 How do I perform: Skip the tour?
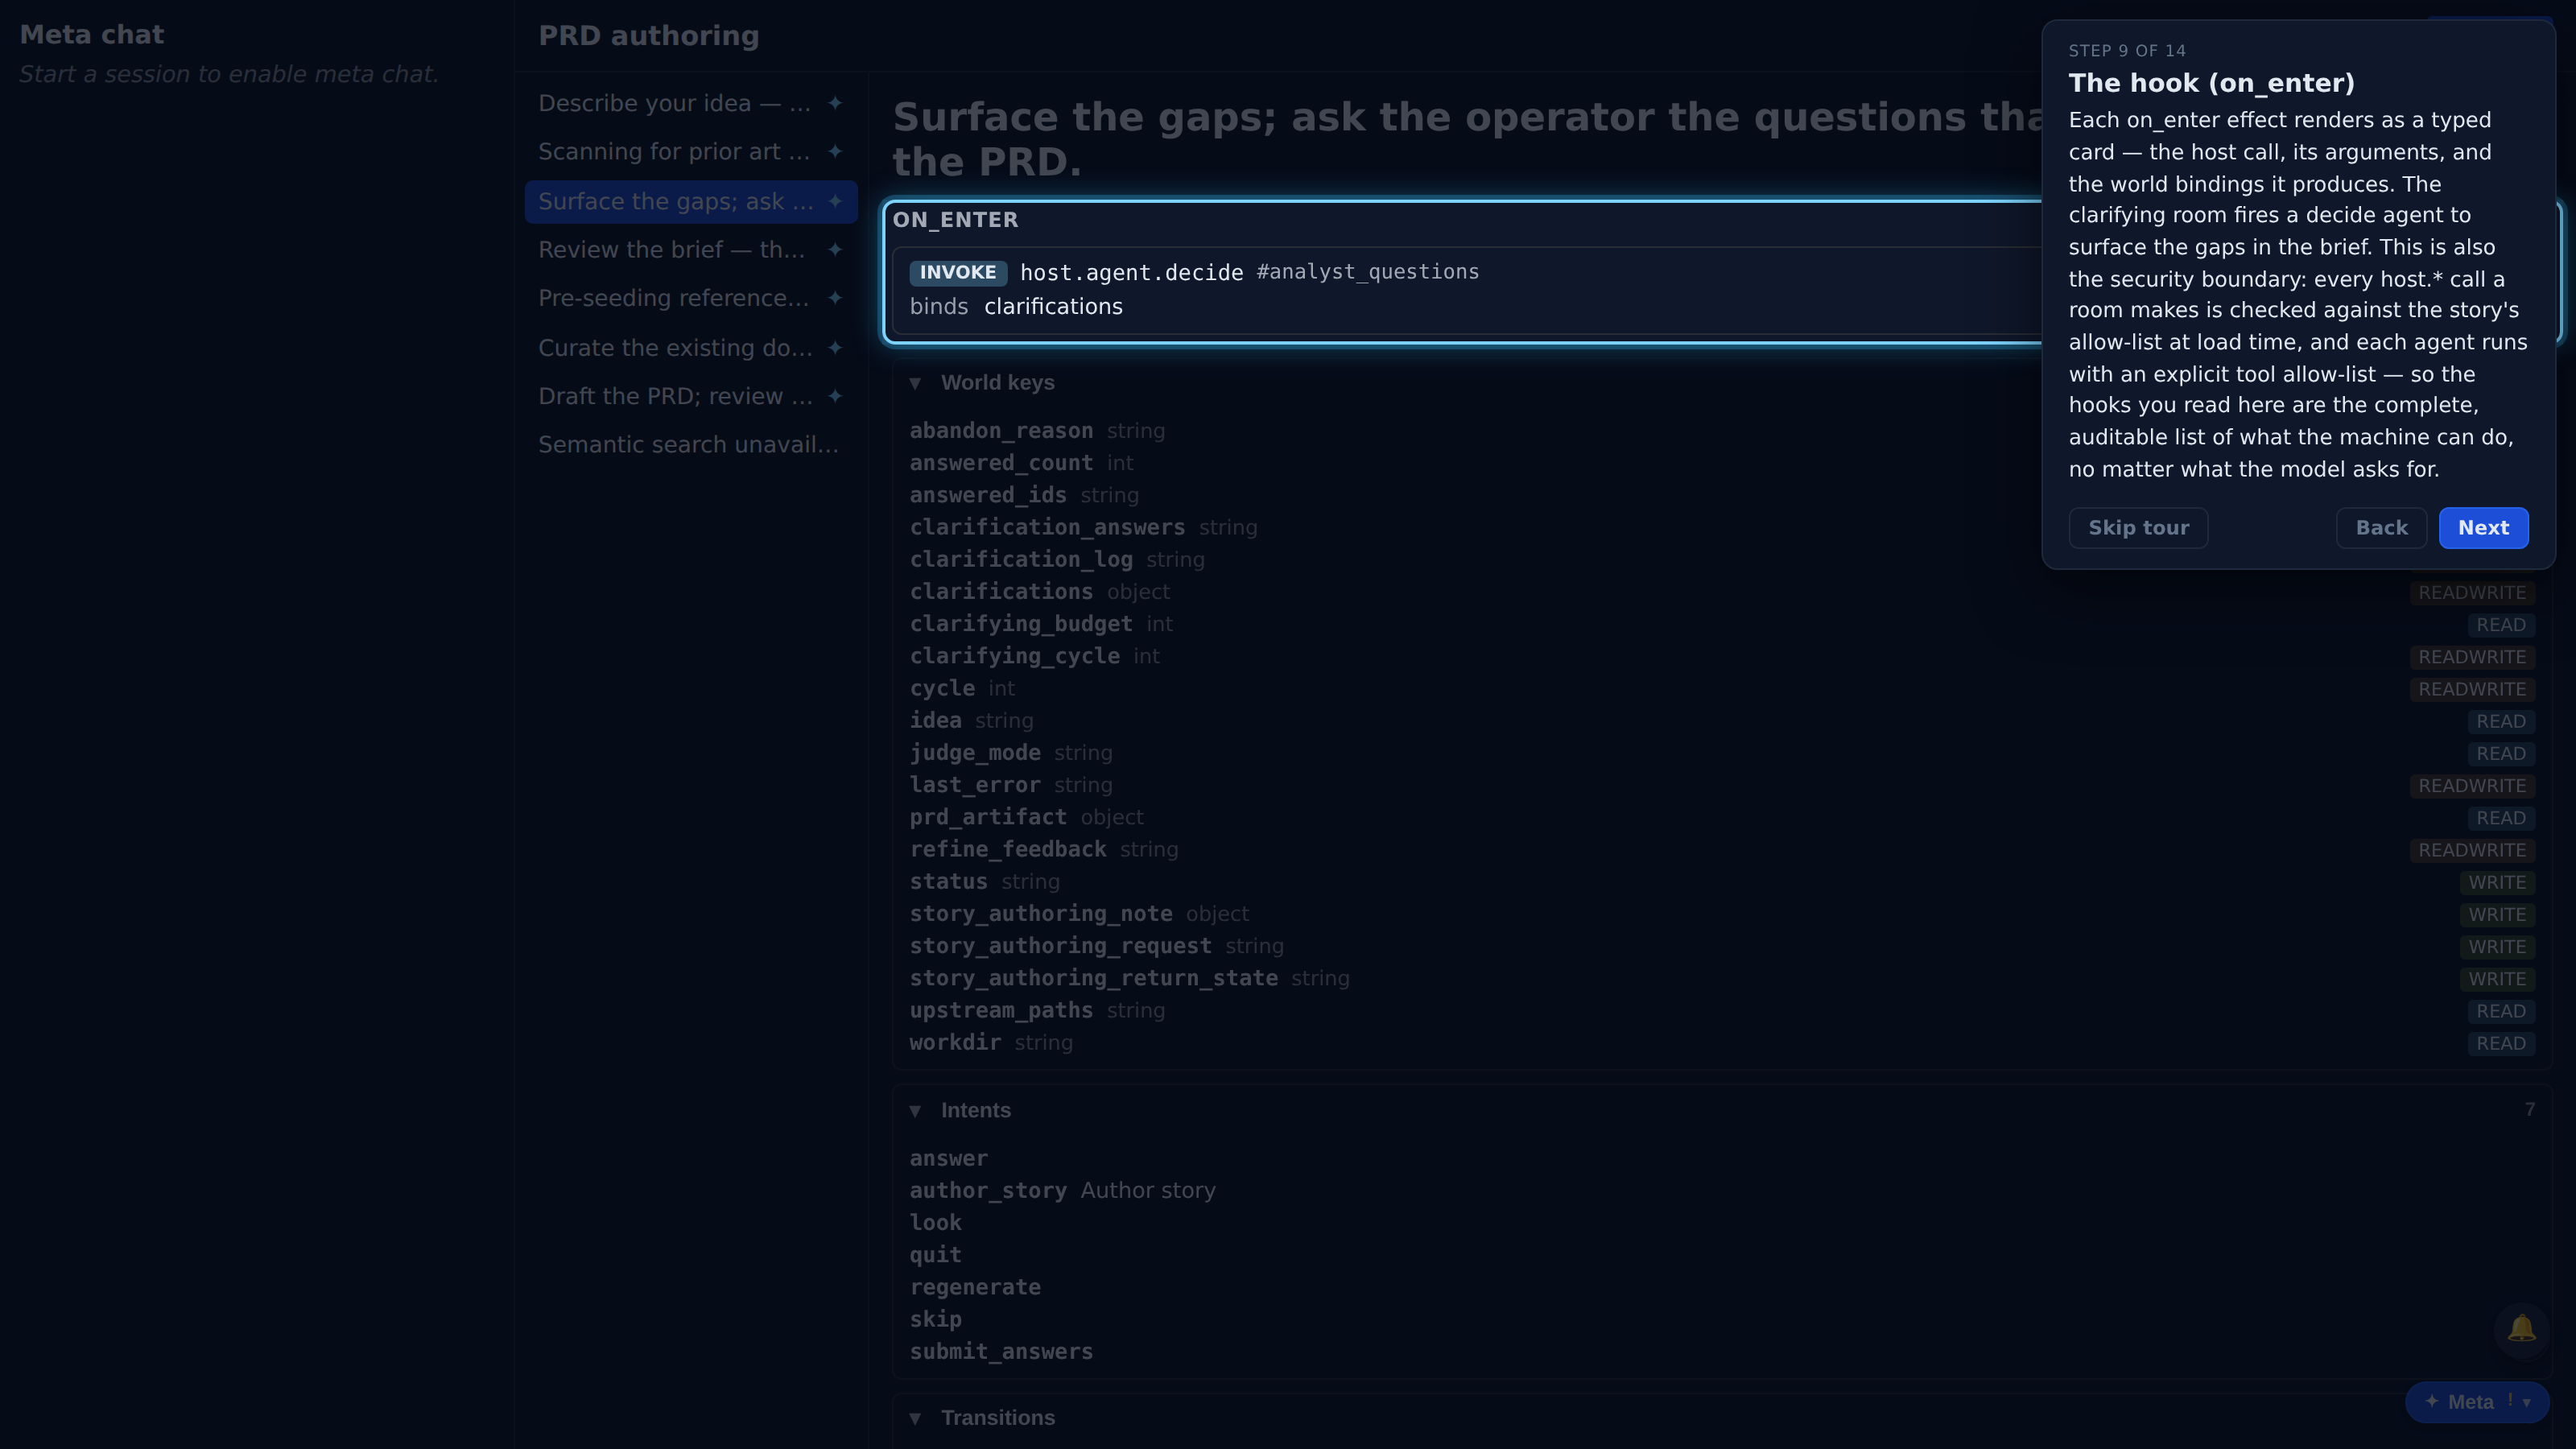click(x=2138, y=528)
